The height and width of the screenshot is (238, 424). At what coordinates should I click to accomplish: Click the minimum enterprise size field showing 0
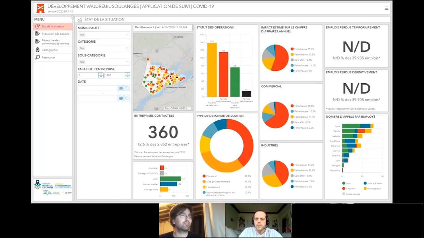(88, 75)
